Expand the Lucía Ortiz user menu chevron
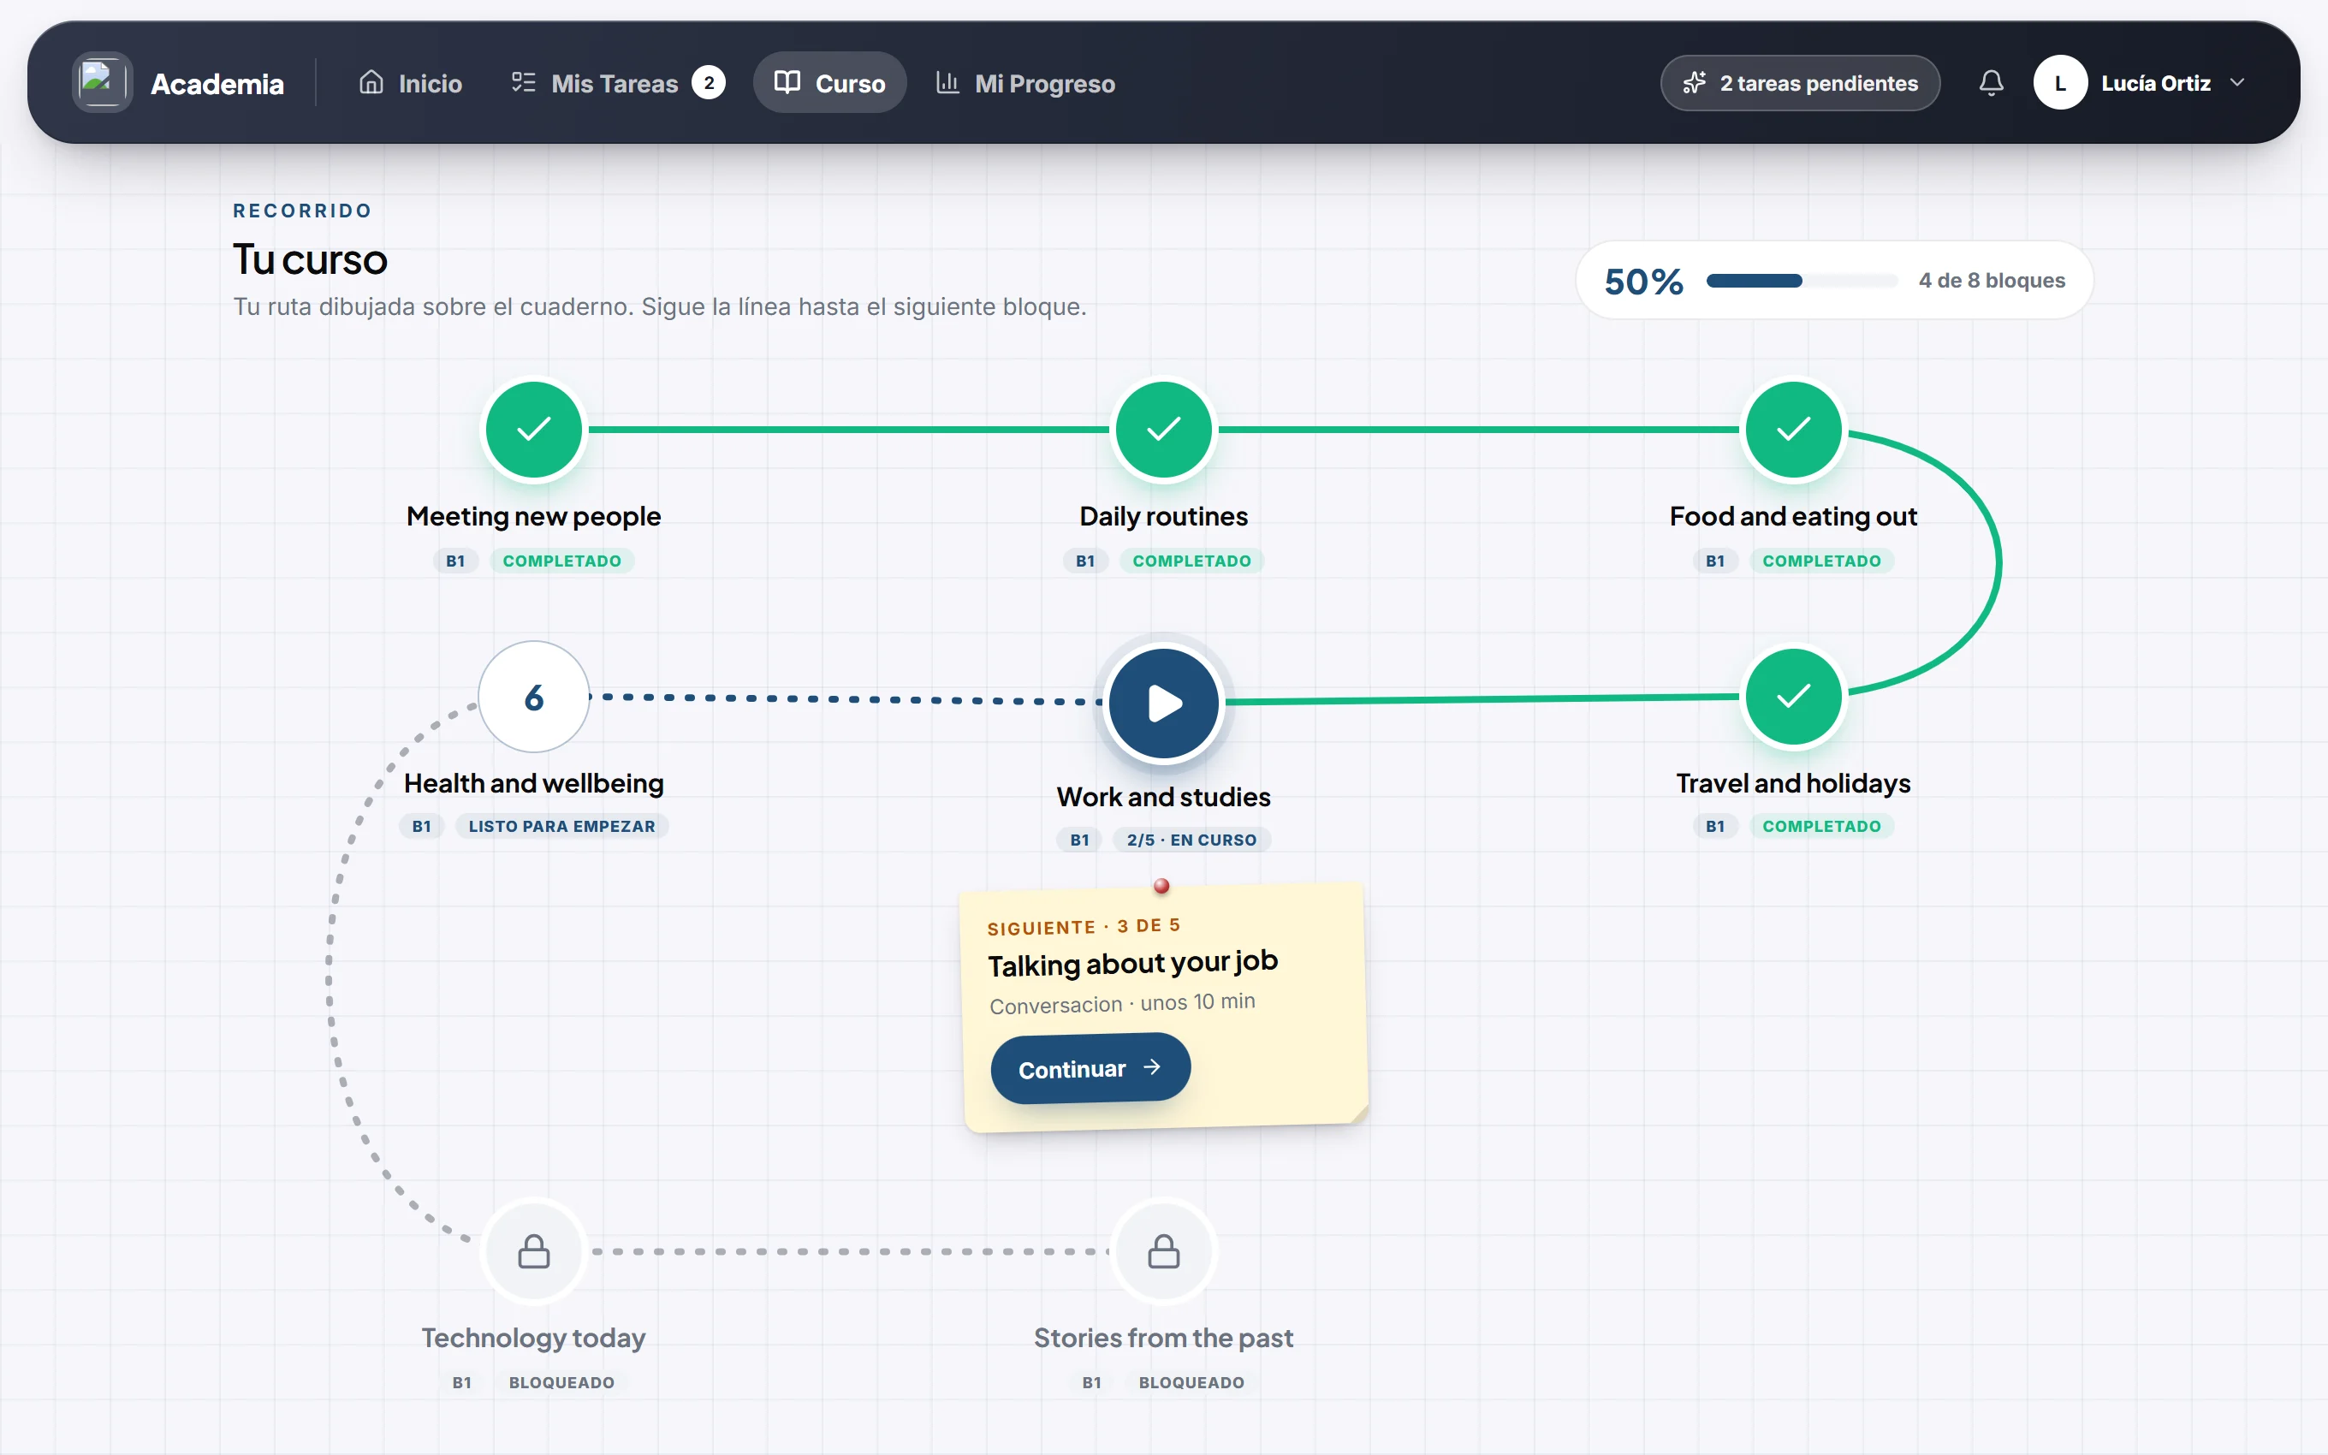 click(2237, 83)
